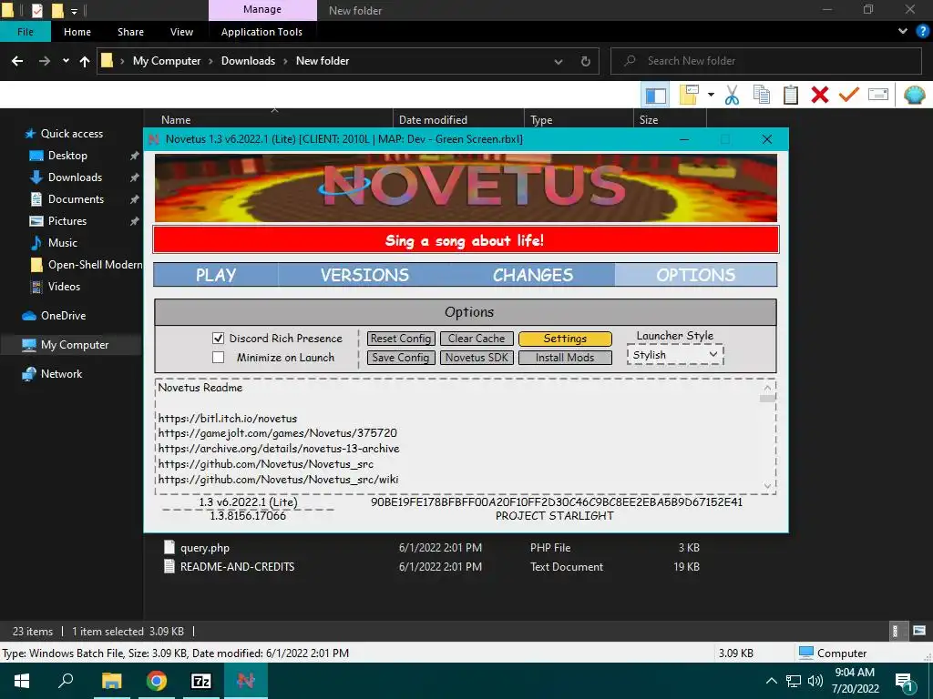Open 7-Zip from taskbar
Screen dimensions: 933x699
coord(201,681)
